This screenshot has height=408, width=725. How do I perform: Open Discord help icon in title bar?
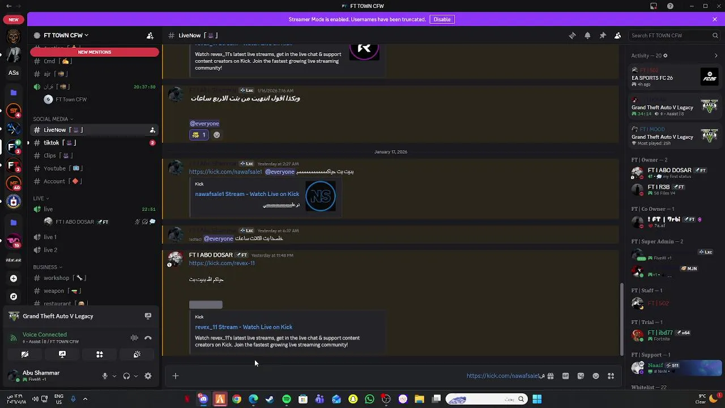click(x=671, y=6)
